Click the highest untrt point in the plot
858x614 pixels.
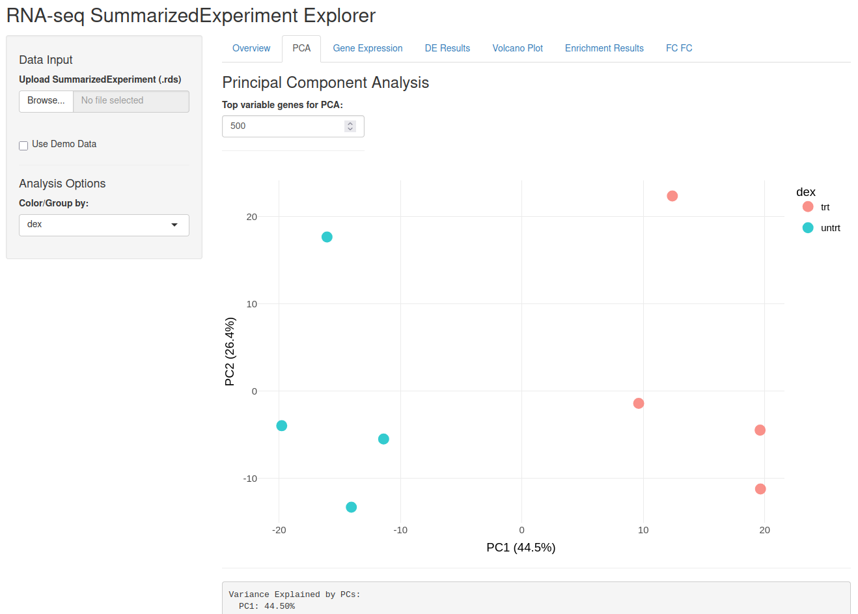(327, 237)
